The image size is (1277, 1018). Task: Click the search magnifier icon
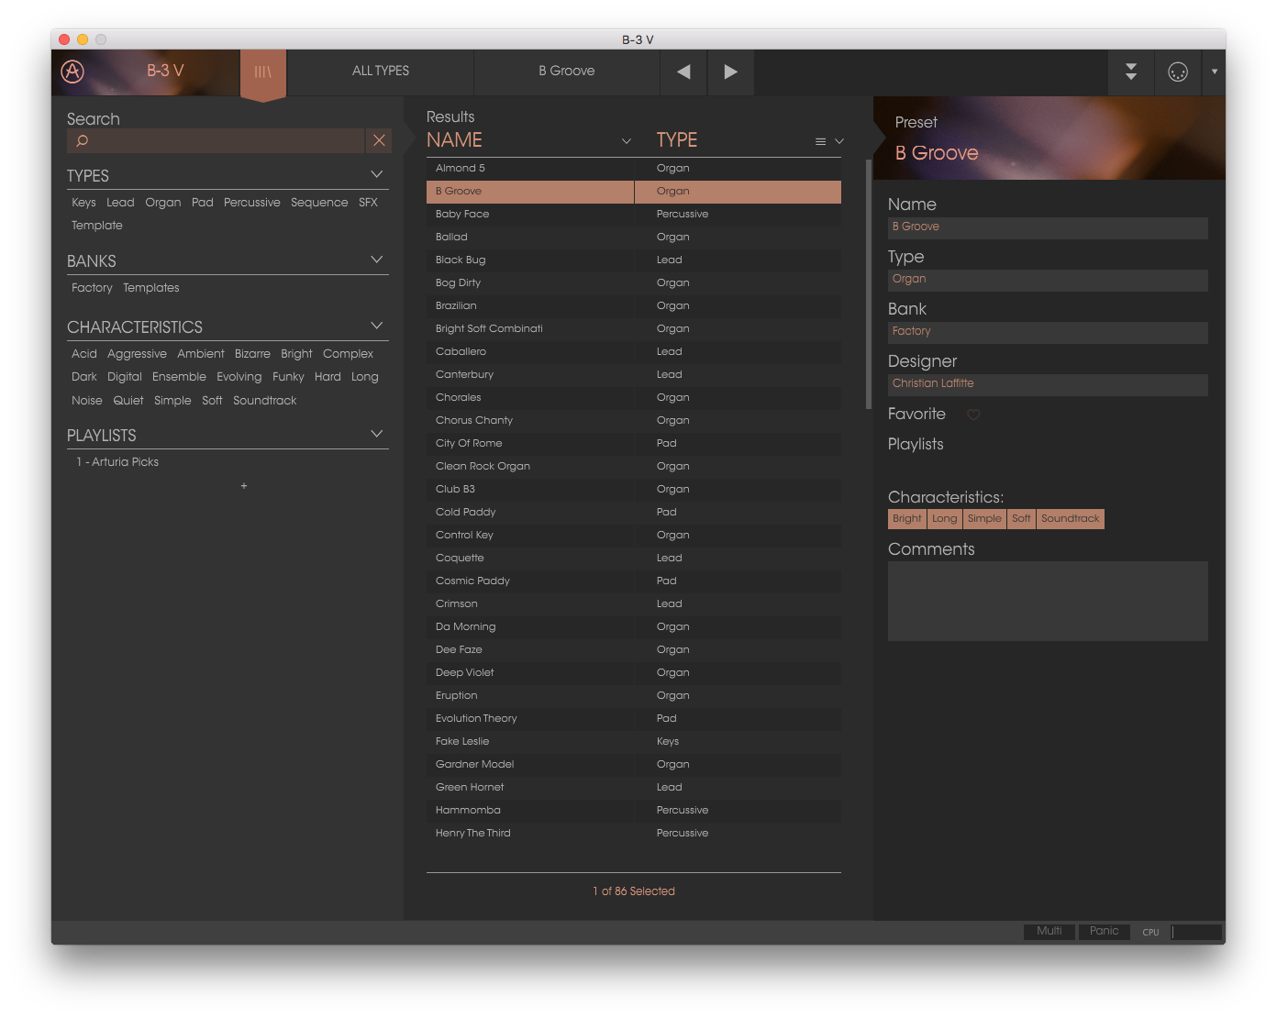click(x=82, y=140)
